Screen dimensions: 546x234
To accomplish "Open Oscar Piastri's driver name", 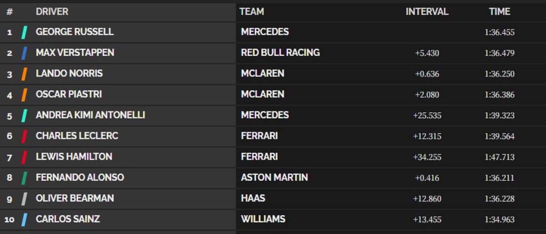I will tap(69, 94).
